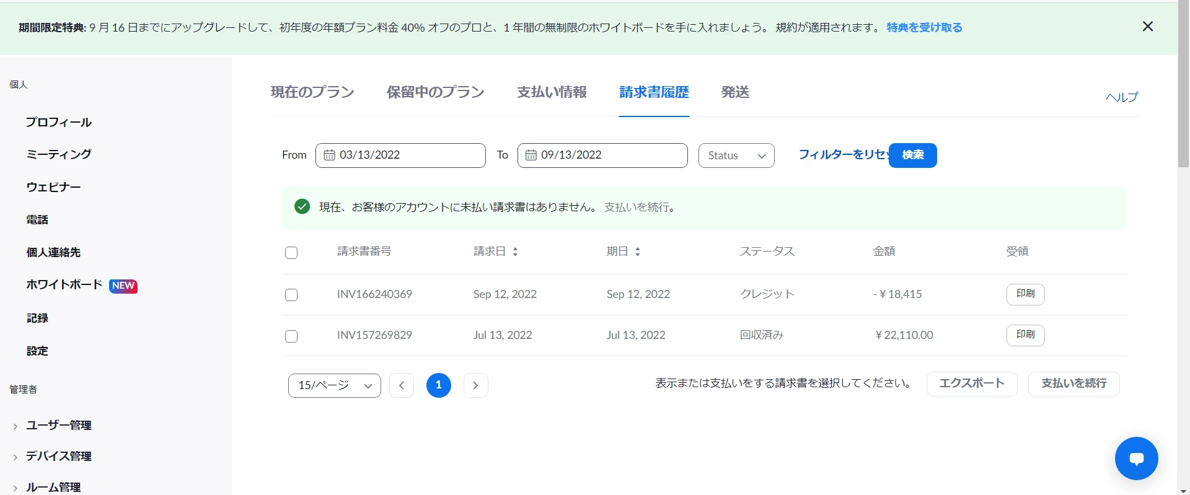Click invoice number INV157269829
This screenshot has width=1190, height=495.
[374, 335]
